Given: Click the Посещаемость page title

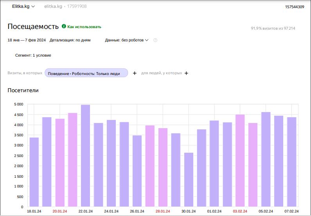Looking at the screenshot, I should [33, 27].
